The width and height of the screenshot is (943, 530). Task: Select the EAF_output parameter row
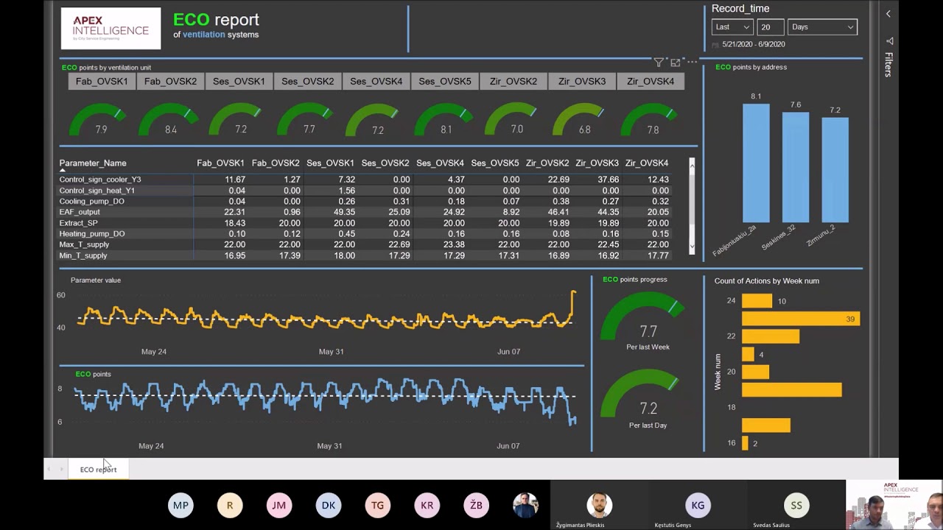point(364,212)
